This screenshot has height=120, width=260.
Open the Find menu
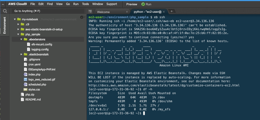point(50,4)
